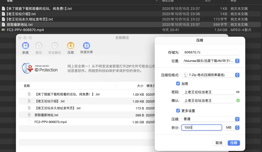Uncheck the 加密 (Encrypt) checkbox
Screen dimensions: 262x152
(x=178, y=84)
